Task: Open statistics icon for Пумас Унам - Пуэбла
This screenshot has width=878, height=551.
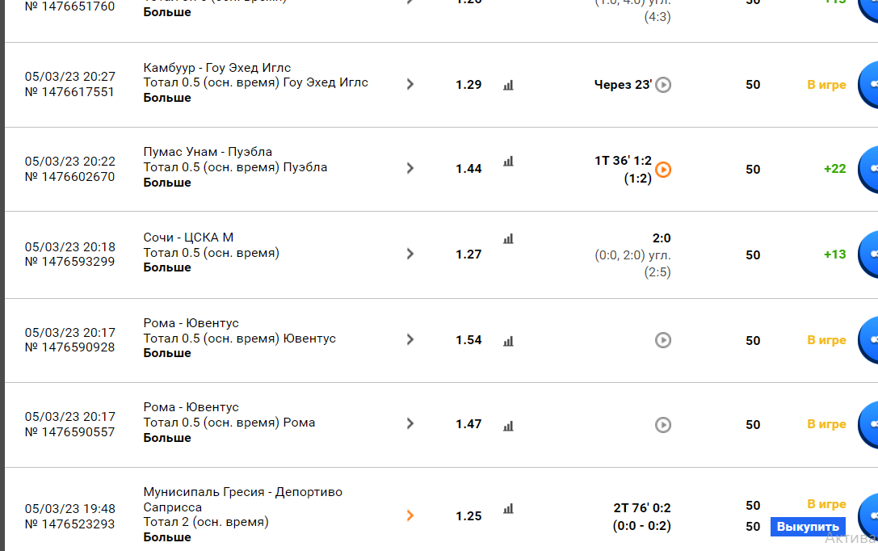Action: point(508,162)
